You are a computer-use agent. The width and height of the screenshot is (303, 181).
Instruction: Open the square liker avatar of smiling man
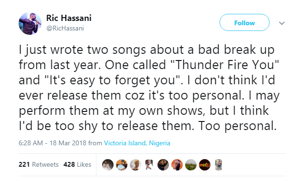[149, 165]
